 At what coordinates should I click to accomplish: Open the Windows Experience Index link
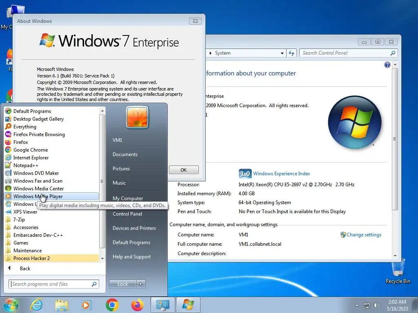pos(282,174)
